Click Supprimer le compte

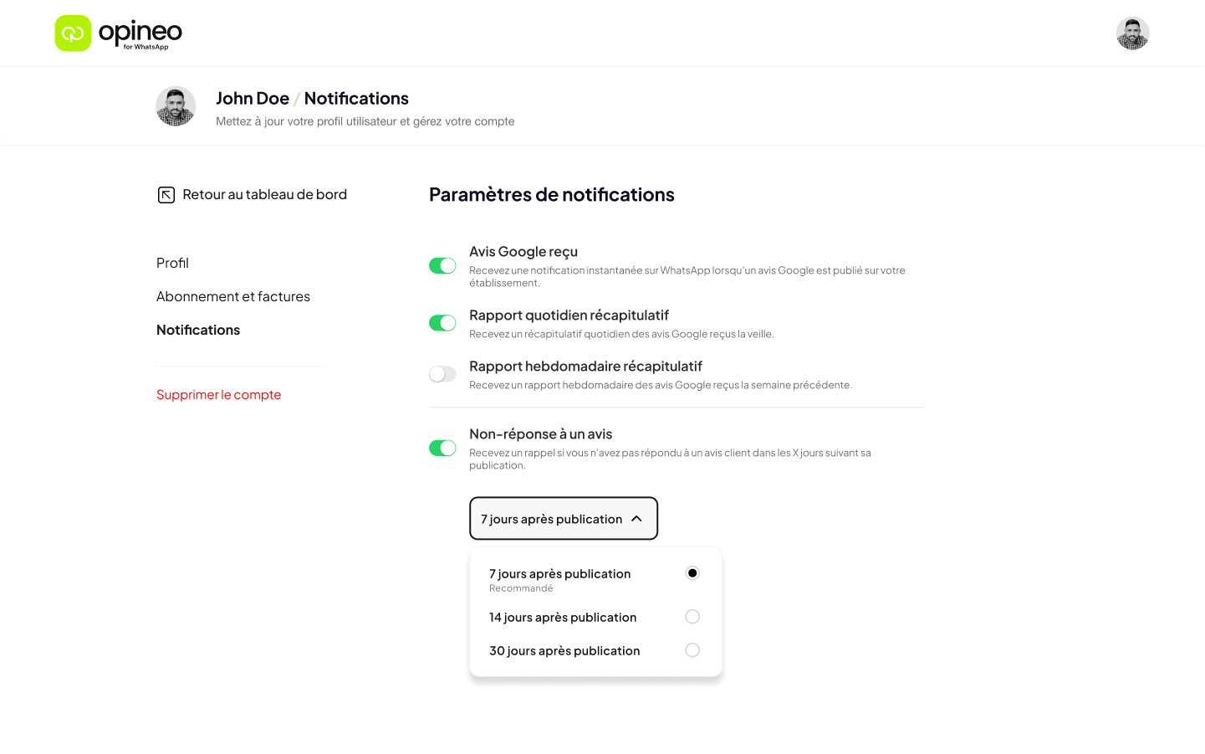218,394
